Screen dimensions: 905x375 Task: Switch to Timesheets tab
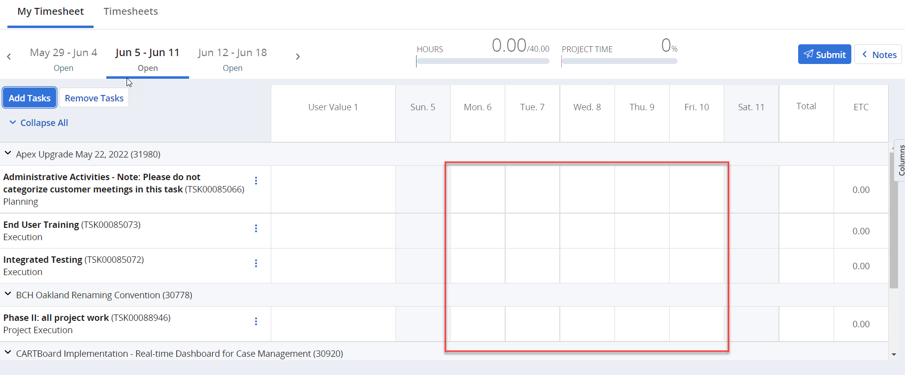[130, 12]
